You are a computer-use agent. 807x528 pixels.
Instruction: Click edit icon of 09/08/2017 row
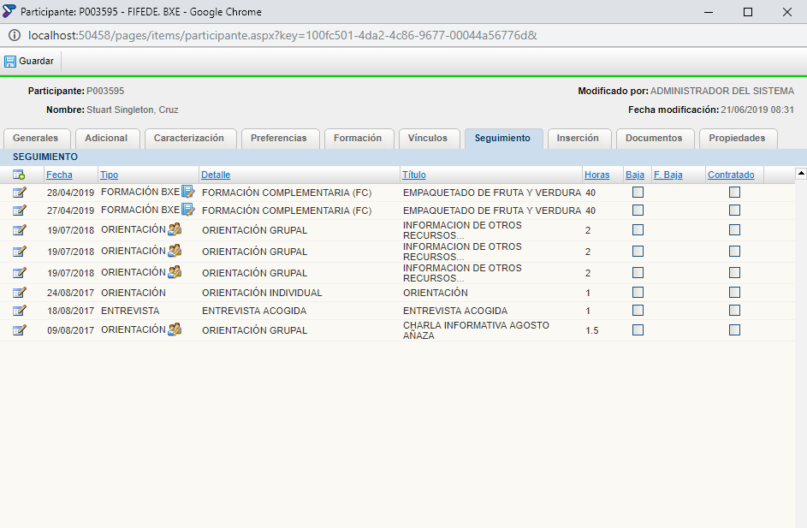click(x=20, y=330)
